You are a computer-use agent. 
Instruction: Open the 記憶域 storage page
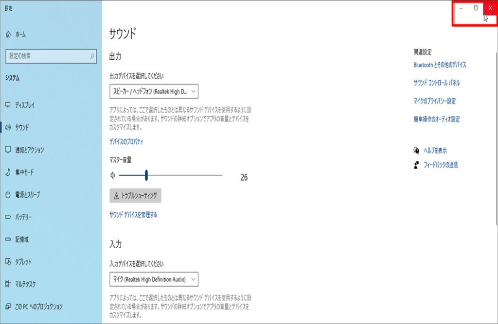[22, 239]
